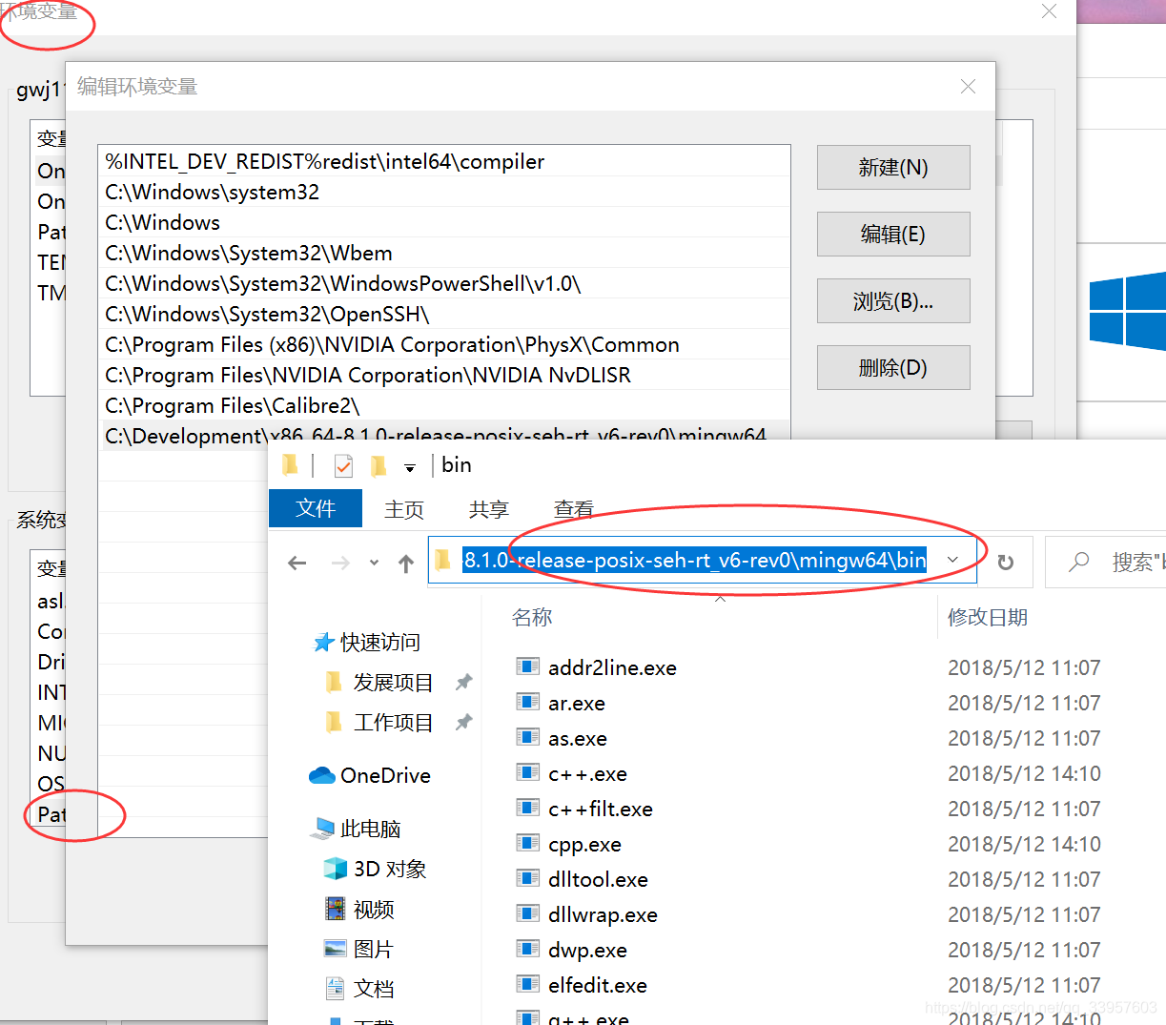Click the properties checkmark quick access icon

coord(343,465)
